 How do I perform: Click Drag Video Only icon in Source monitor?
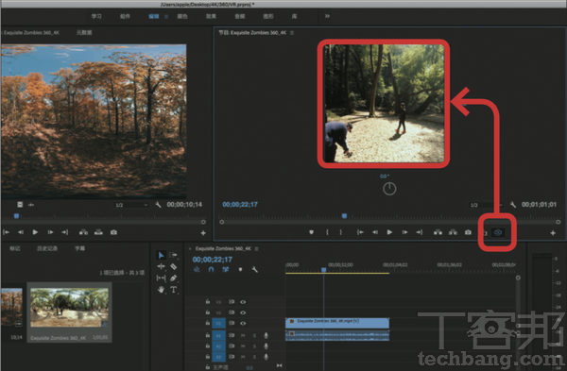pyautogui.click(x=20, y=205)
